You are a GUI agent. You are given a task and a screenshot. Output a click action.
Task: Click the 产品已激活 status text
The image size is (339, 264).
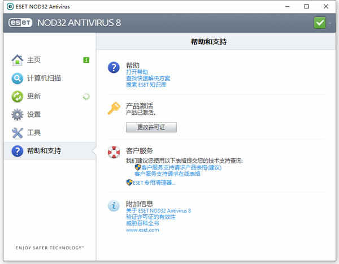tap(141, 112)
